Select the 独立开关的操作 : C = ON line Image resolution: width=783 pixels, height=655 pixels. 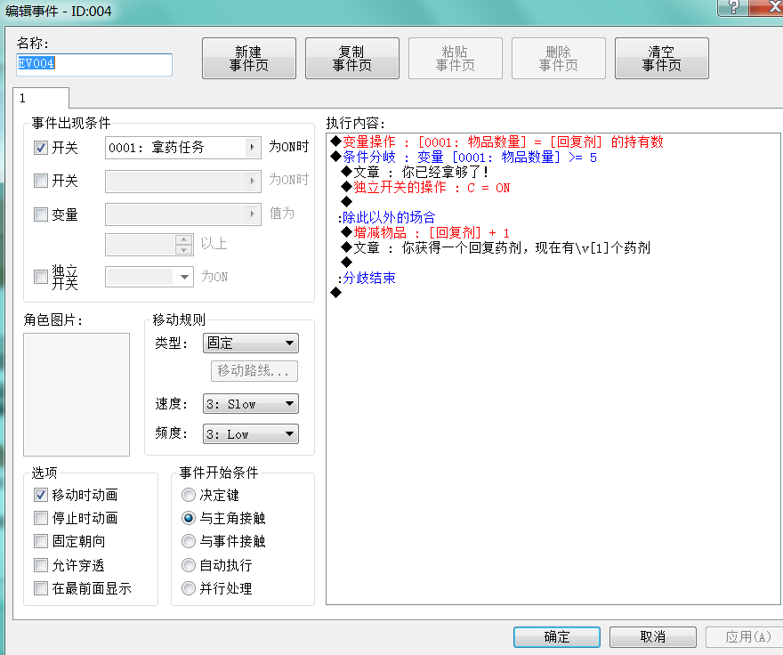point(425,188)
